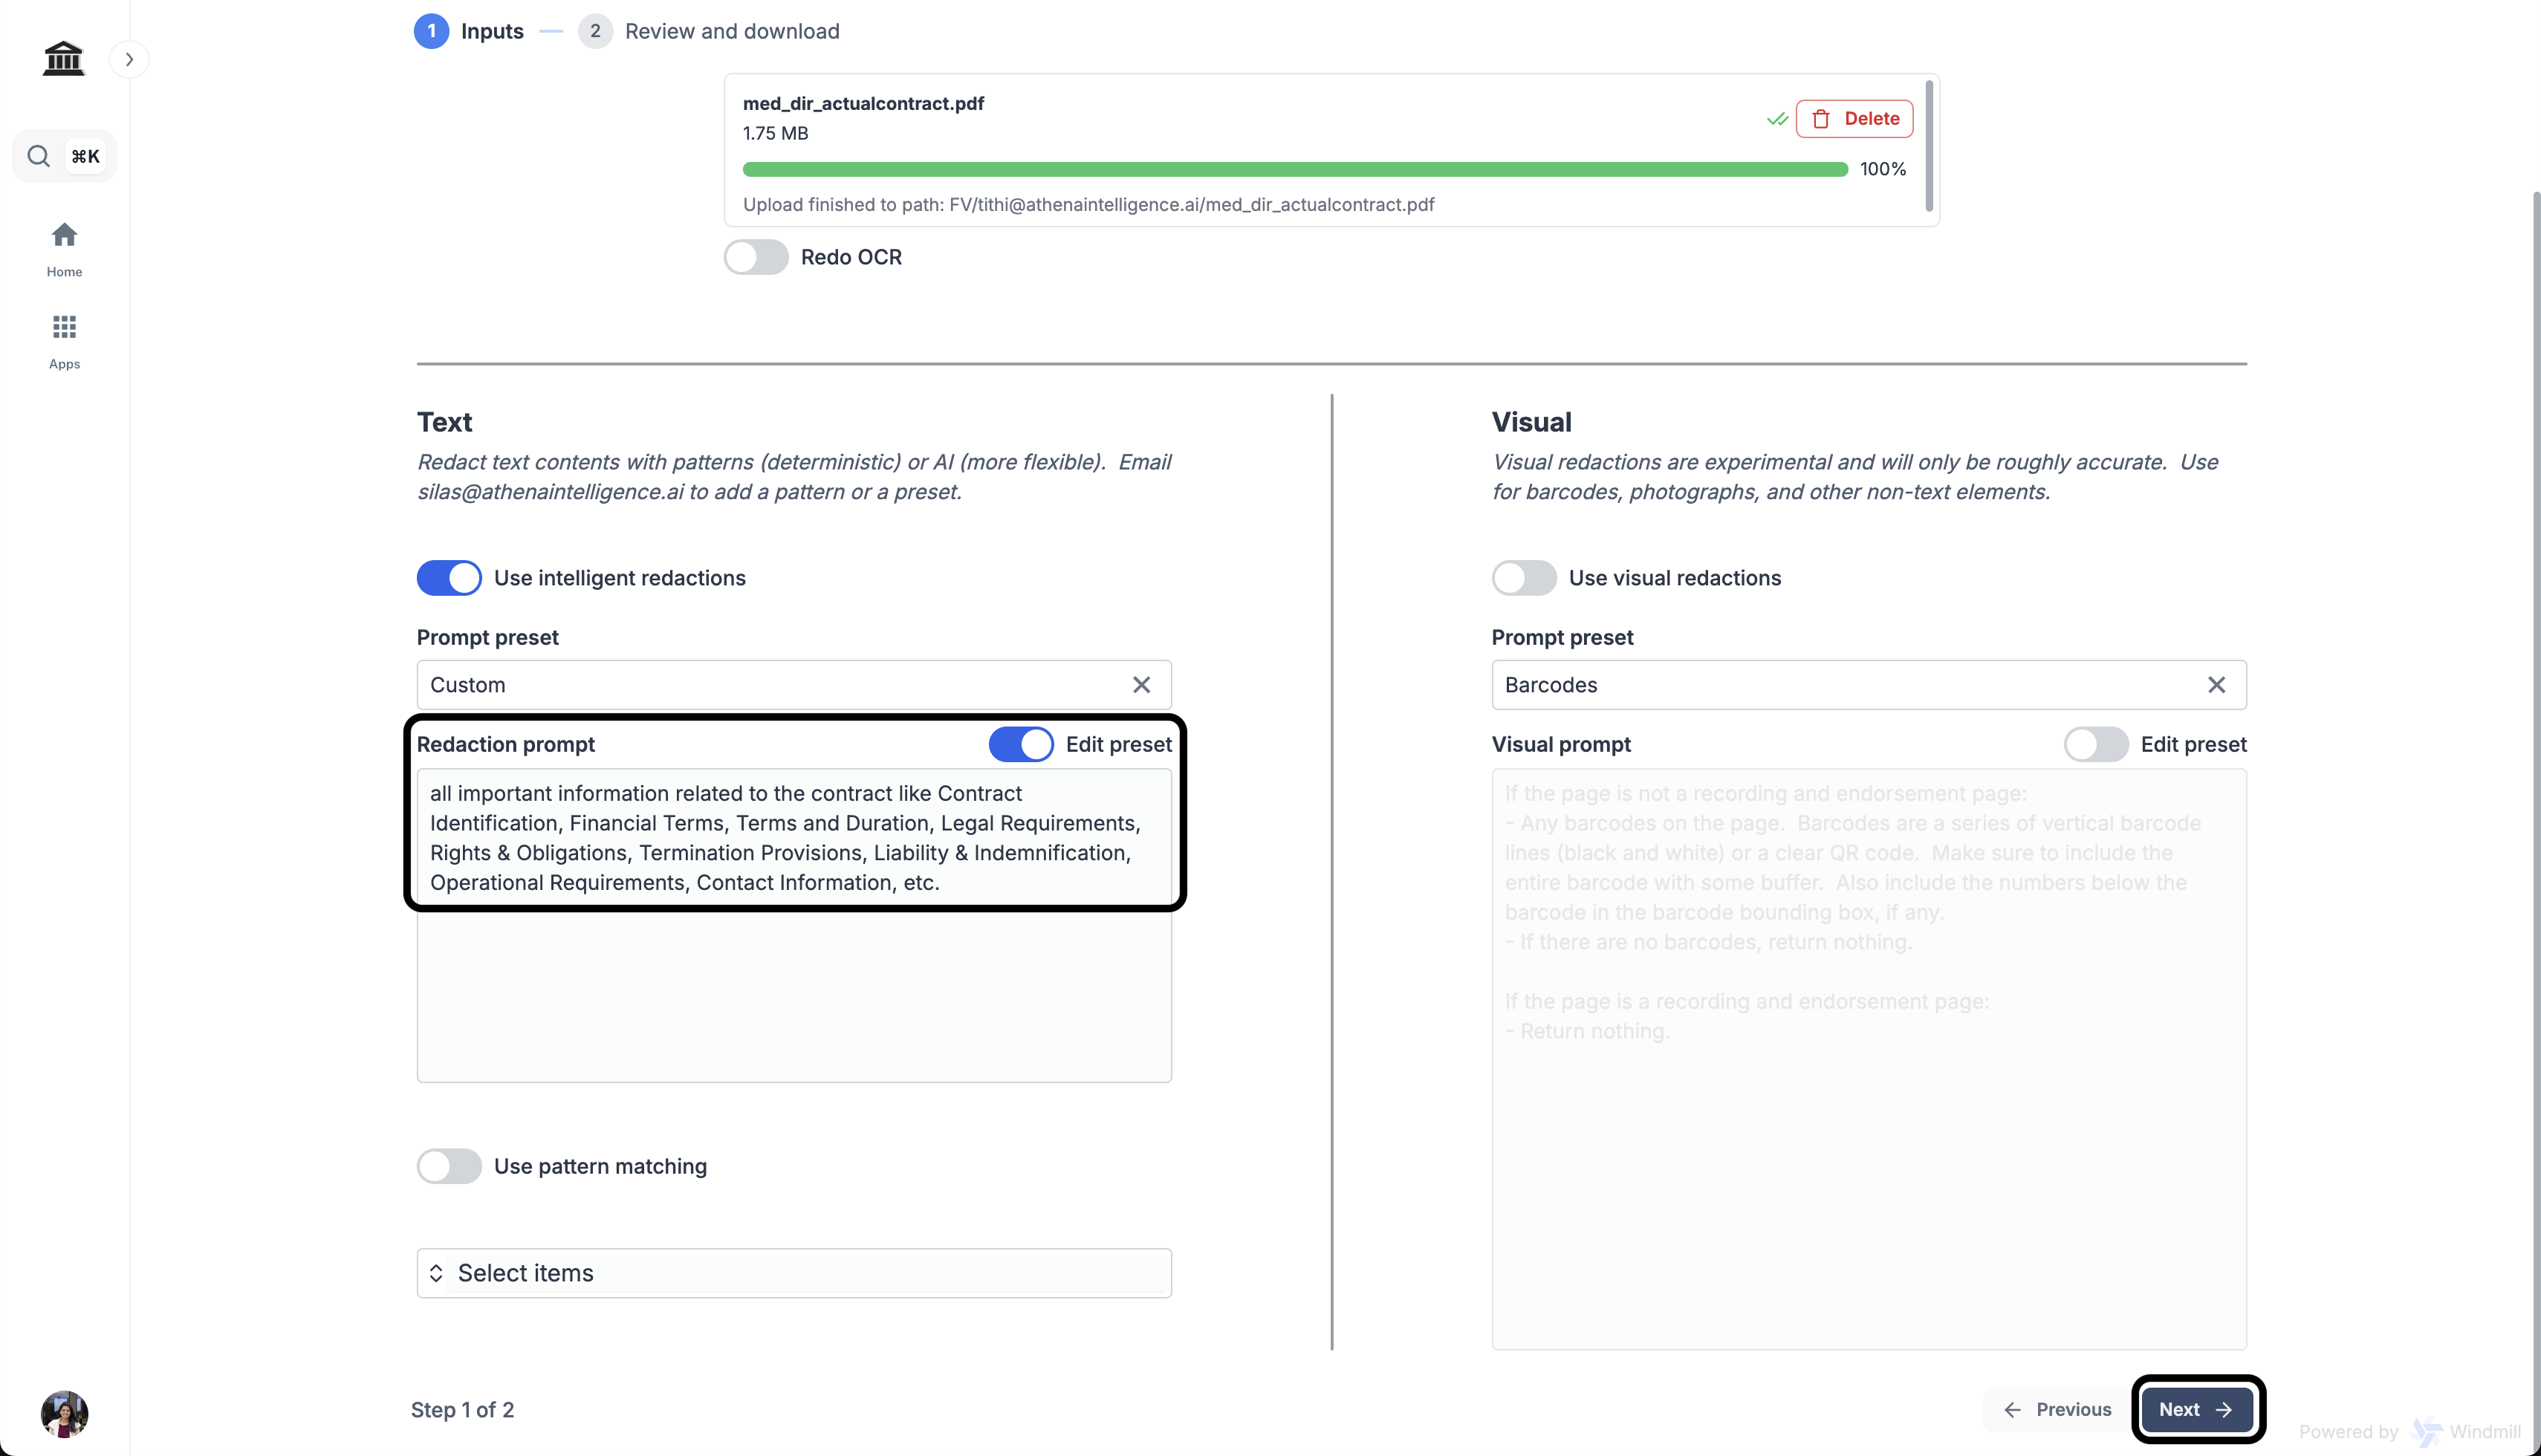Expand the sidebar with the chevron arrow

pyautogui.click(x=129, y=59)
